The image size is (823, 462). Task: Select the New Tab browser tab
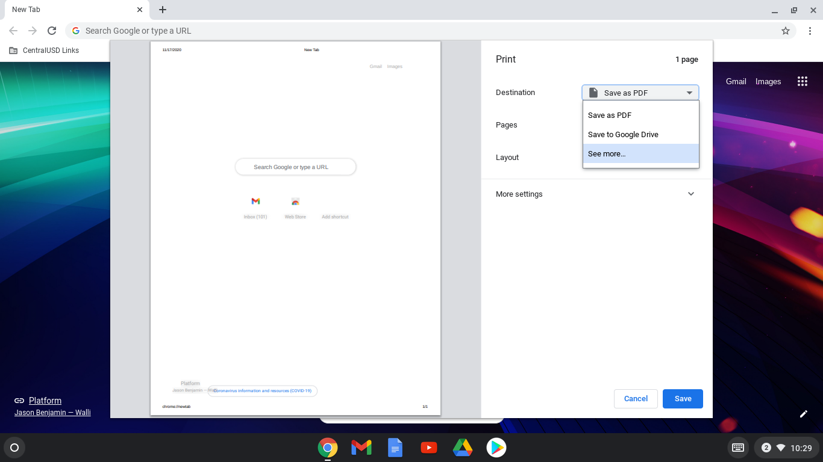[x=76, y=10]
